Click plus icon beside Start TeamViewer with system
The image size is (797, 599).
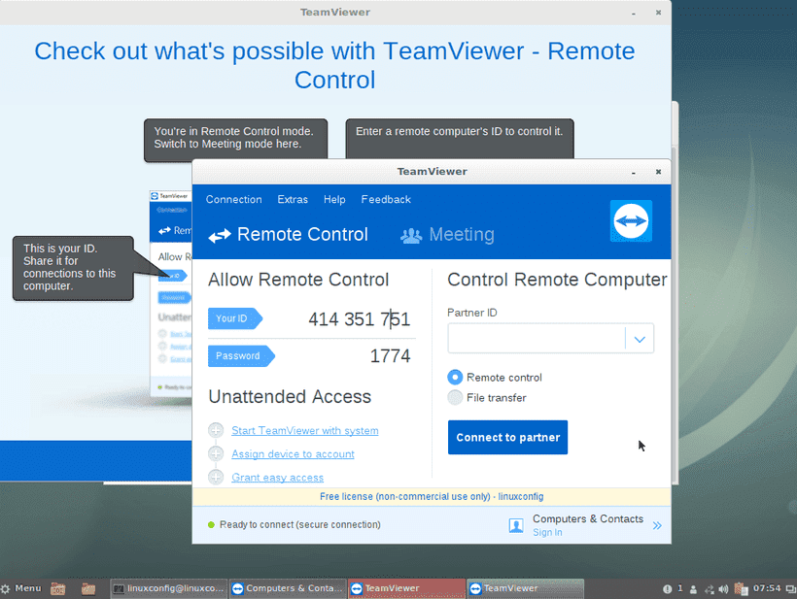(x=216, y=430)
